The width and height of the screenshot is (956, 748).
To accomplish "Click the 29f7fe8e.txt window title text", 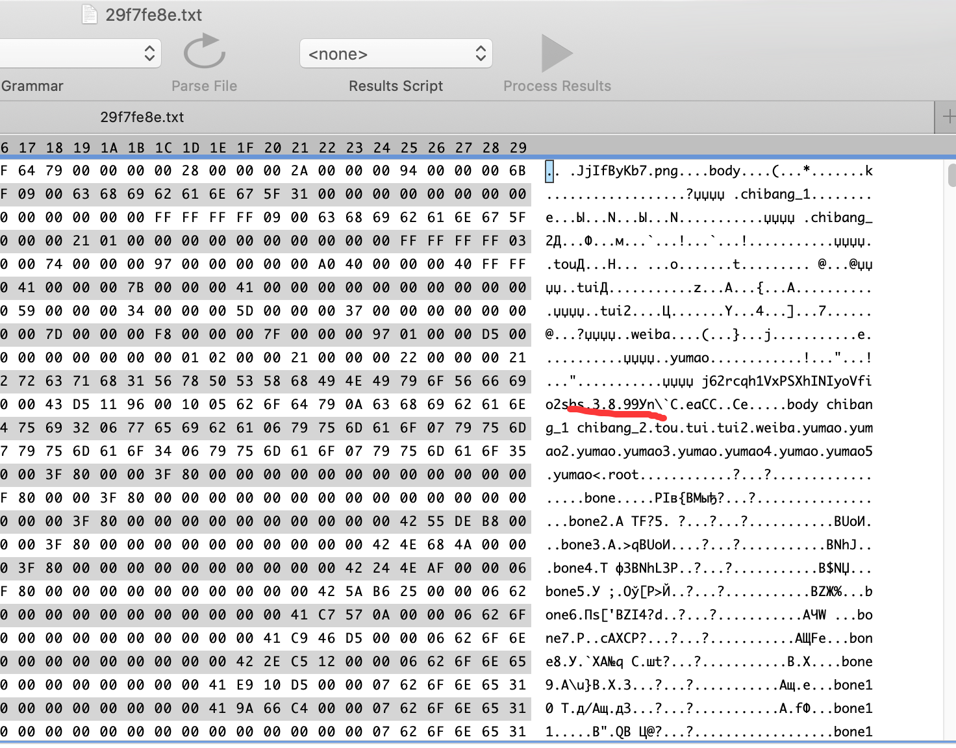I will click(x=154, y=14).
